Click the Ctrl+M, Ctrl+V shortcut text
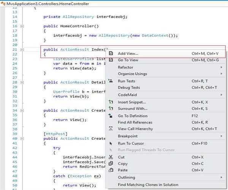Viewport: 228px width, 190px height. point(205,54)
